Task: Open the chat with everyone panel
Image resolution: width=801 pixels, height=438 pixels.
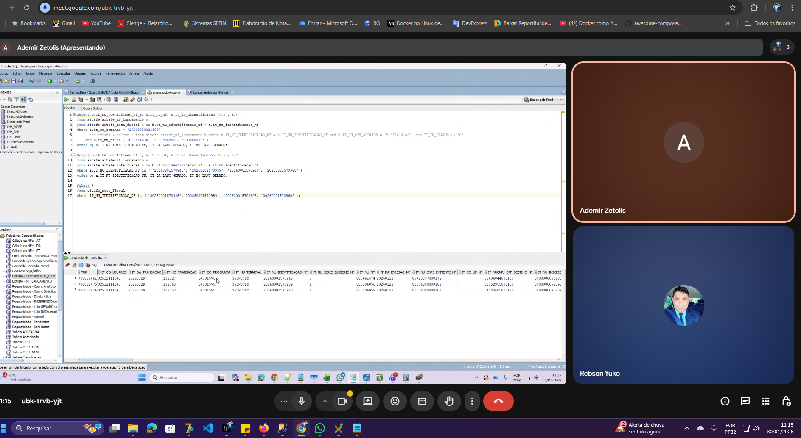Action: 745,401
